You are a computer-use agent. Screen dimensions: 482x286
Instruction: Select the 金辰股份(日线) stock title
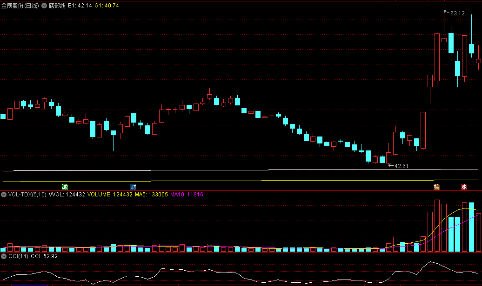coord(20,6)
